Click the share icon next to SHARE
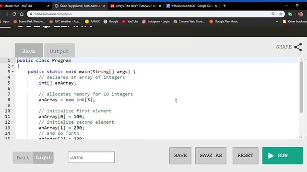307x172 pixels. coord(298,47)
